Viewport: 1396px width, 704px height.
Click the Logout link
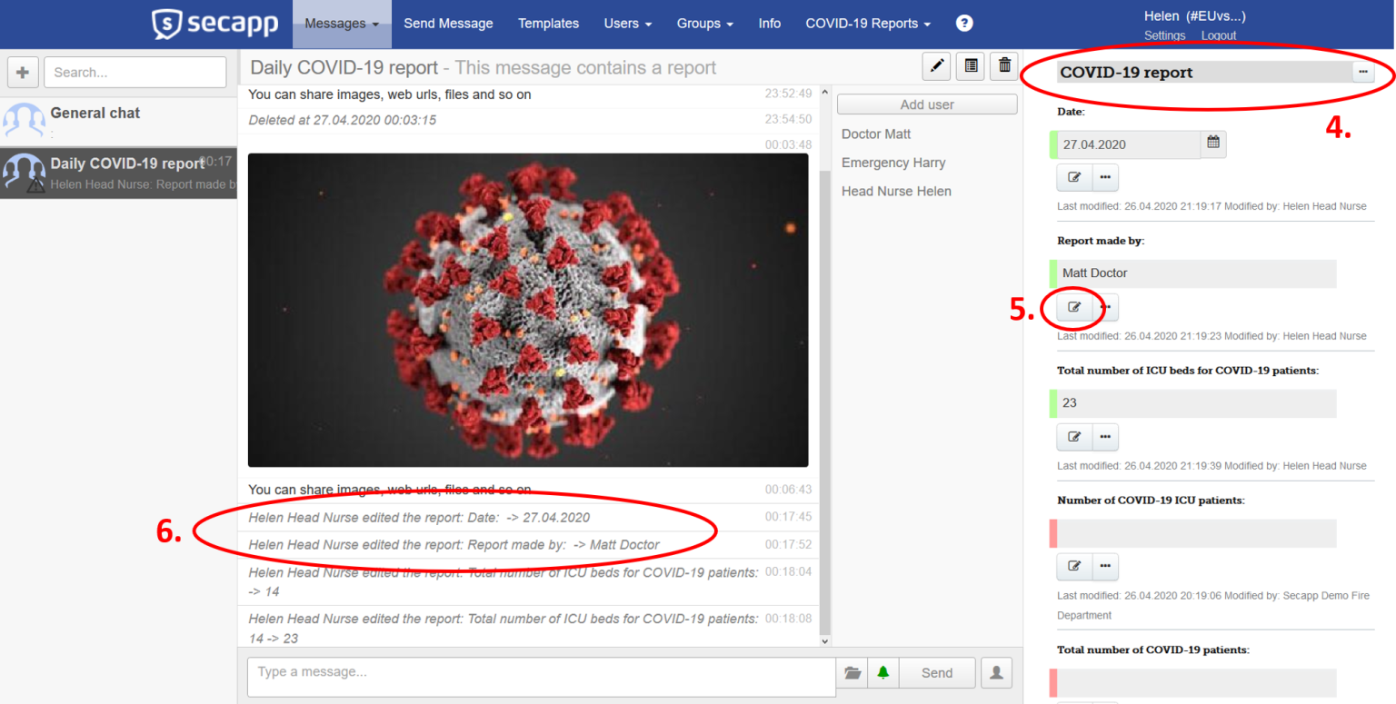1218,35
